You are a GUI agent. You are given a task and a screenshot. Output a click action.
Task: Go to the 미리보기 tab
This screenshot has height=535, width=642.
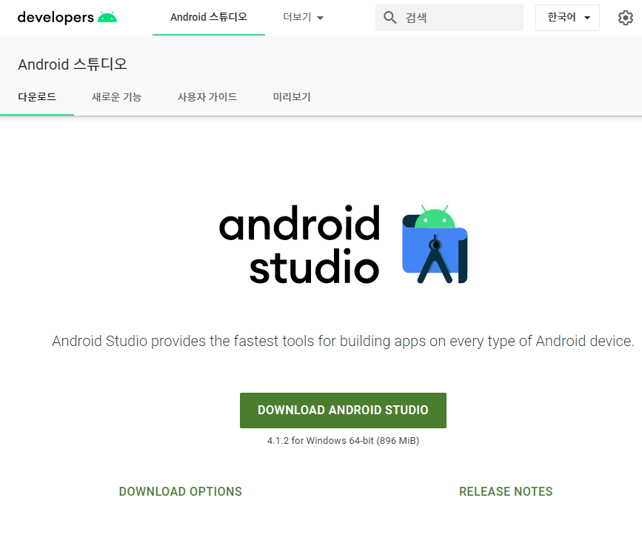point(292,97)
